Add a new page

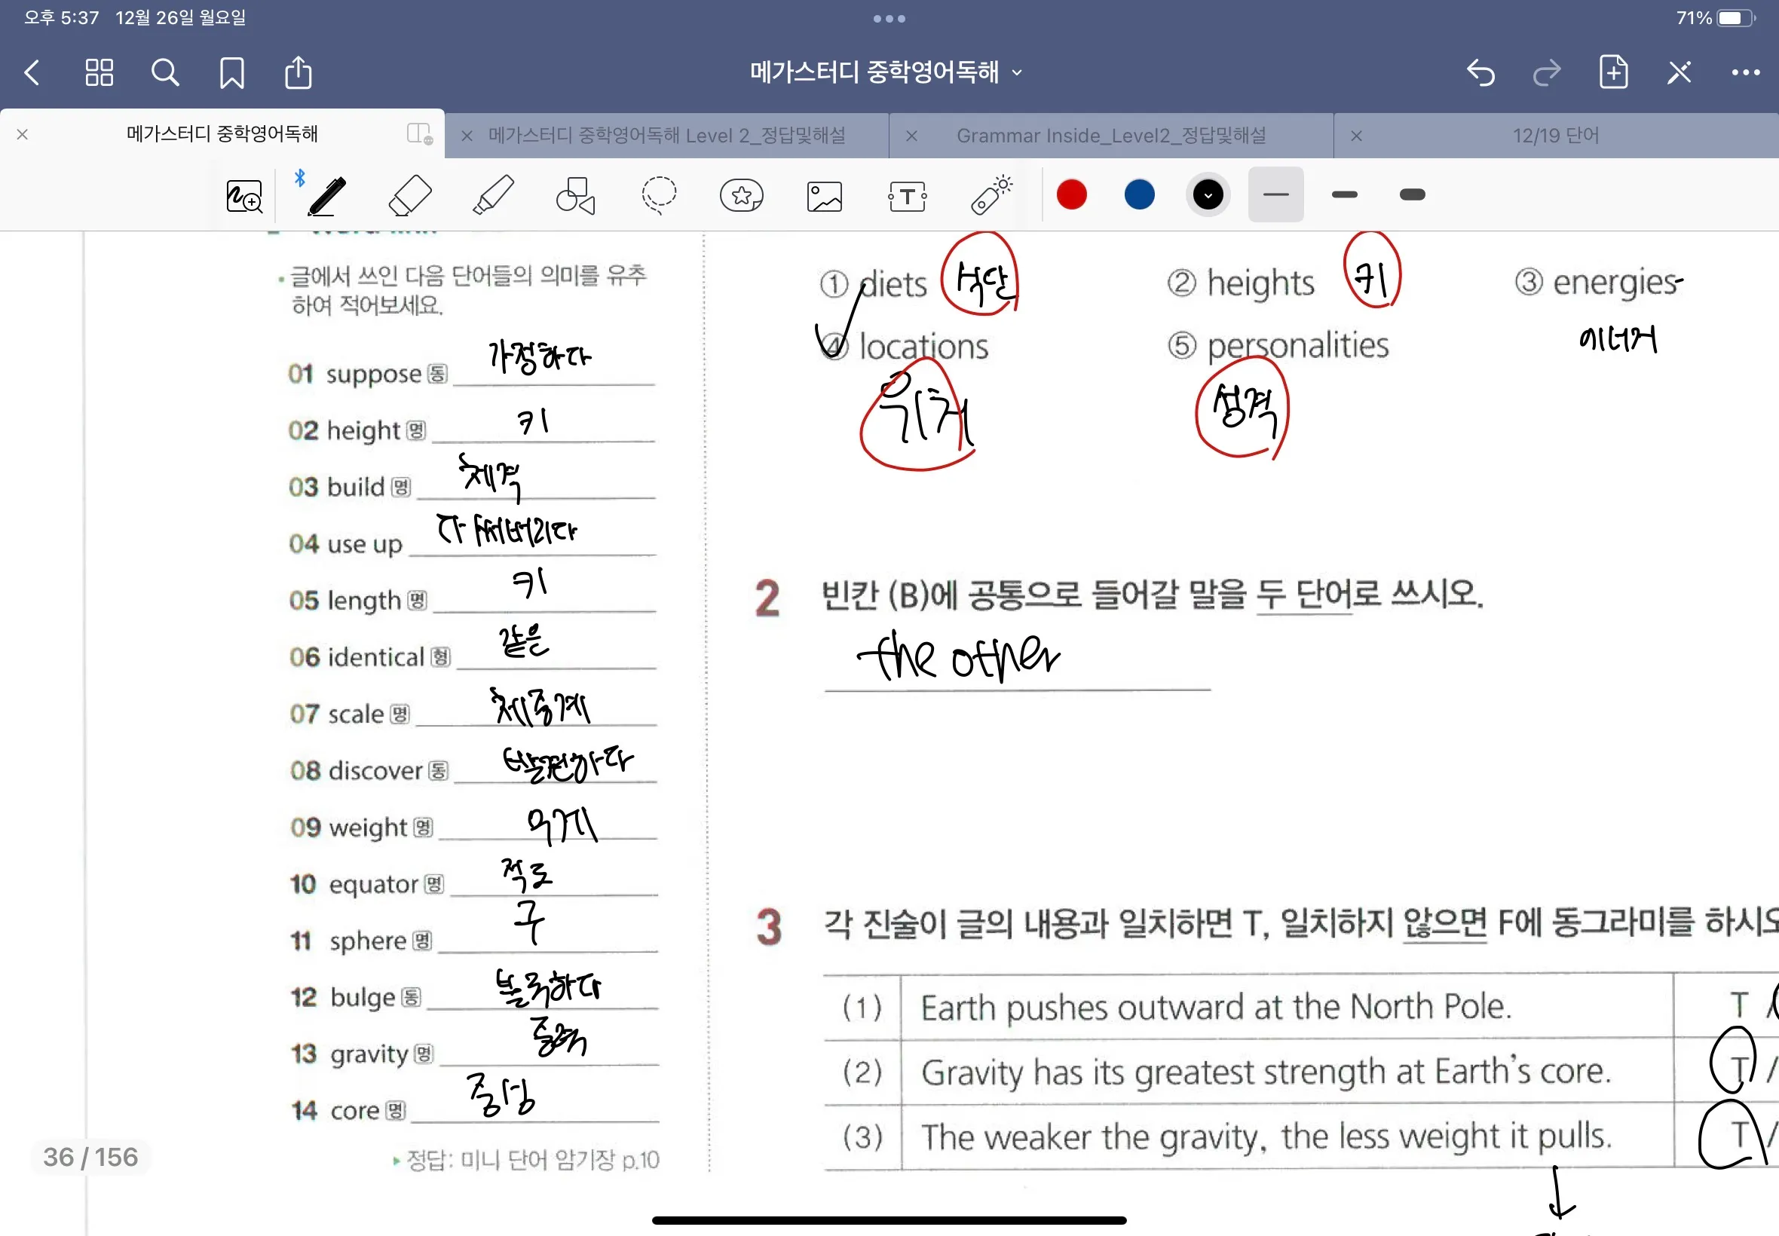point(1613,72)
